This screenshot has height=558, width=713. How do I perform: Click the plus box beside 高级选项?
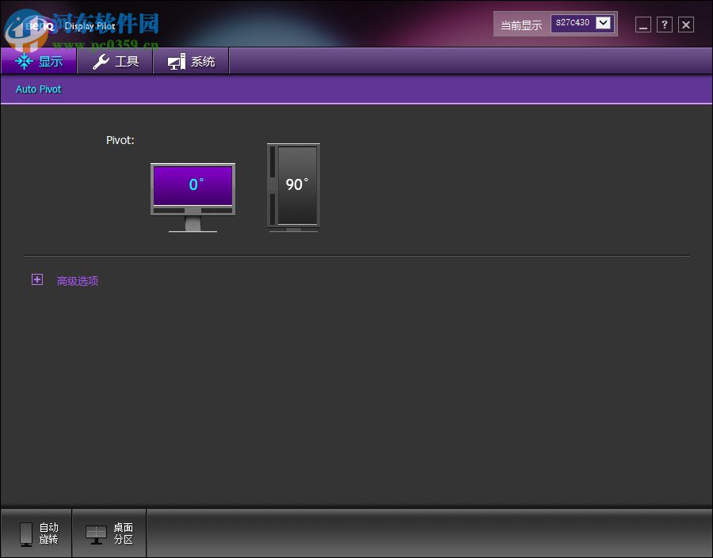(37, 279)
